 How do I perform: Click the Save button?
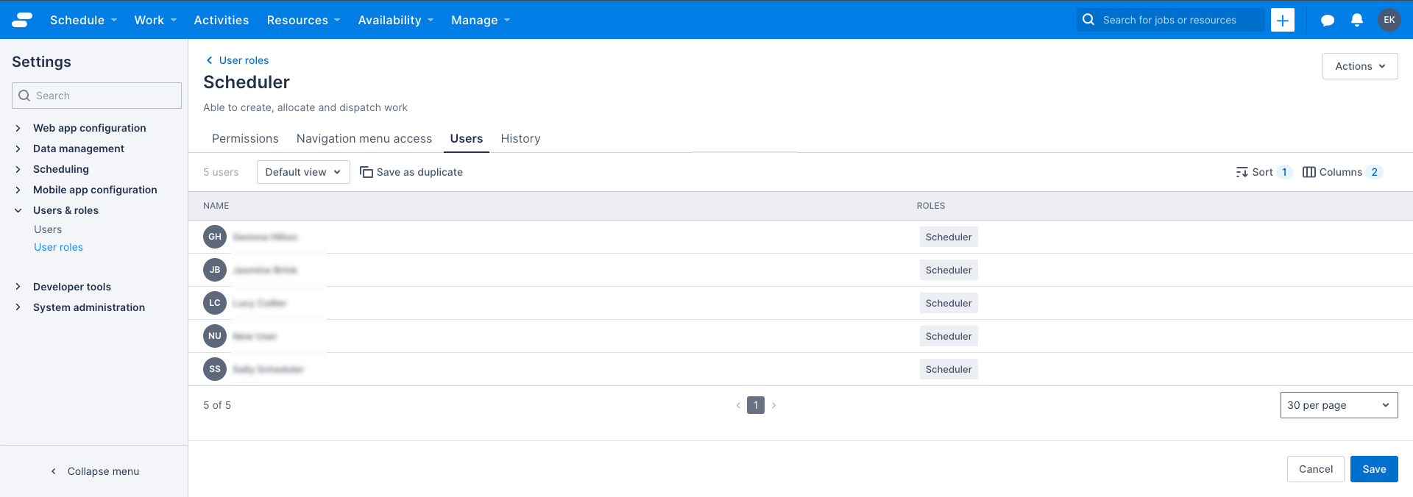pyautogui.click(x=1374, y=469)
